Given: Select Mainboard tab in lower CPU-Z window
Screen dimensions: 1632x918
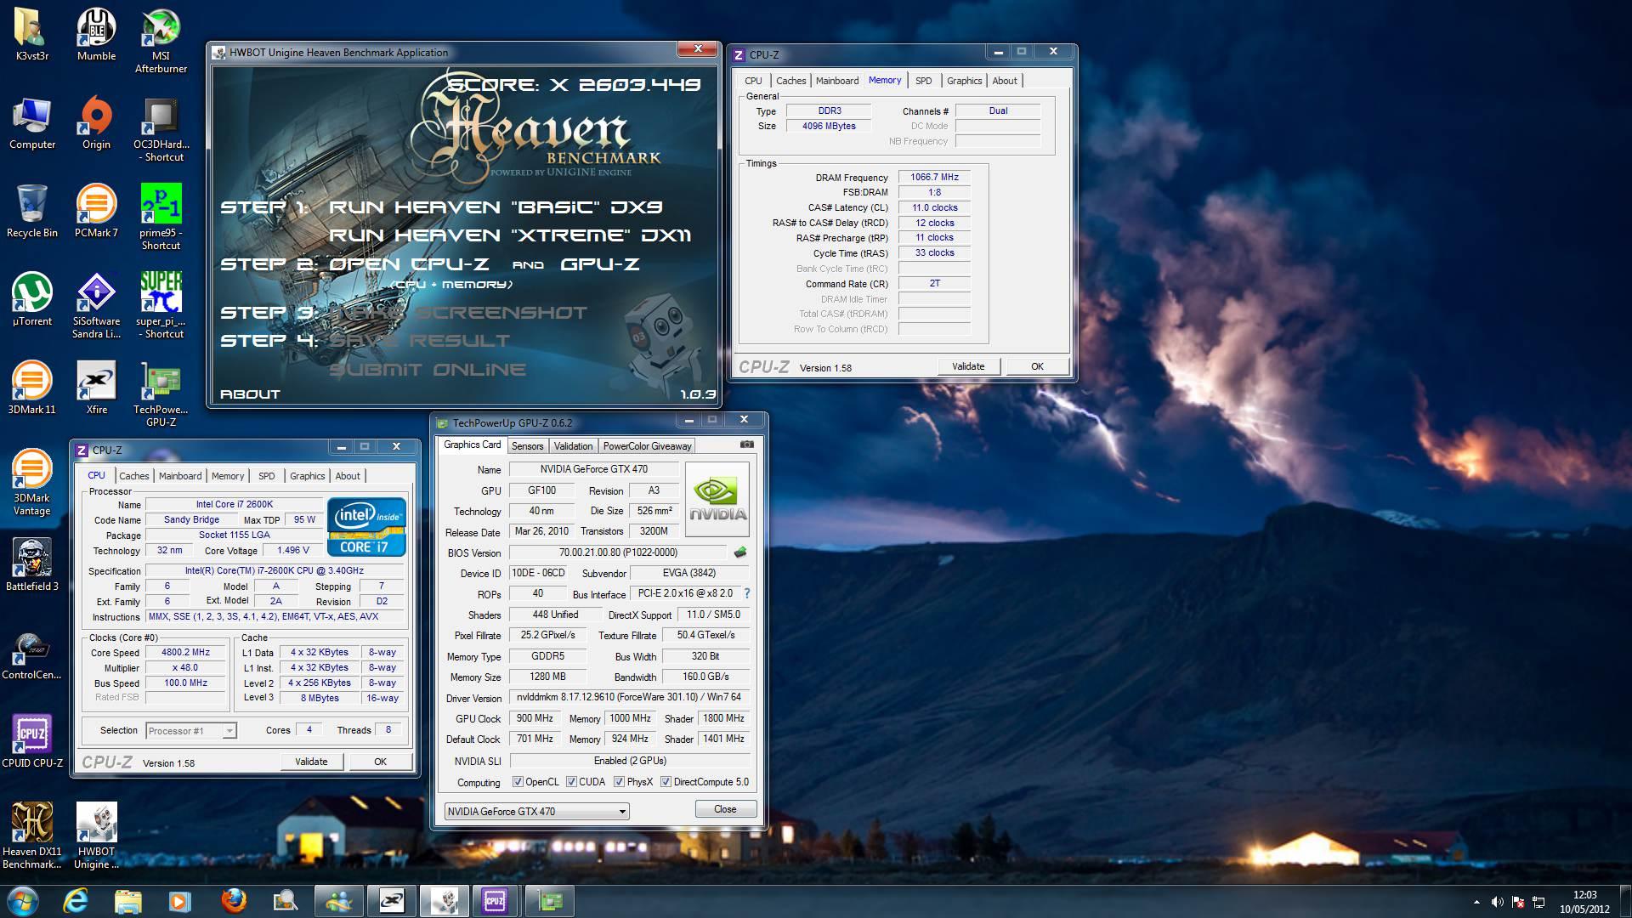Looking at the screenshot, I should [180, 476].
